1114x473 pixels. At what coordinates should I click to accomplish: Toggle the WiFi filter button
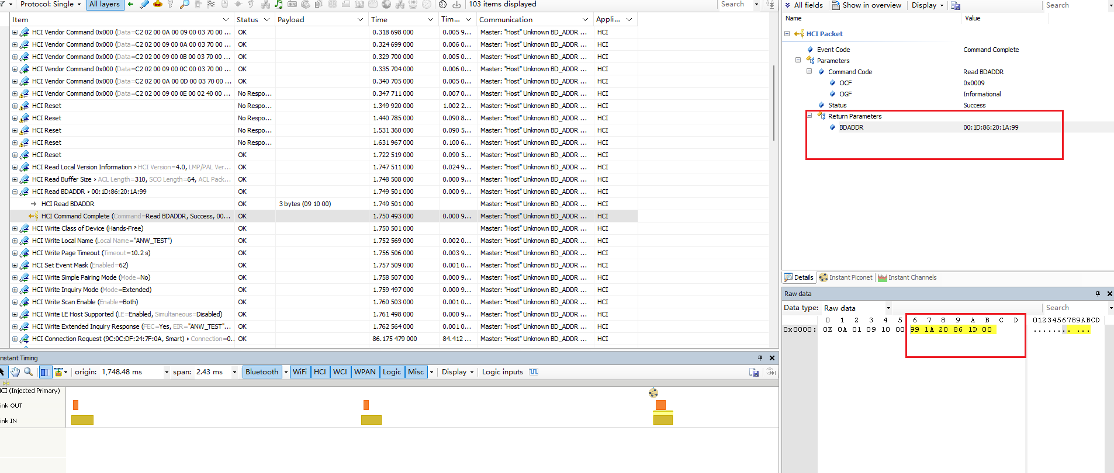point(300,372)
